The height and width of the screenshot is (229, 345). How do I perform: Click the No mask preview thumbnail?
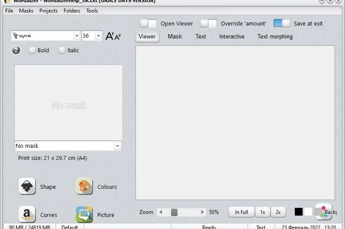pyautogui.click(x=68, y=102)
